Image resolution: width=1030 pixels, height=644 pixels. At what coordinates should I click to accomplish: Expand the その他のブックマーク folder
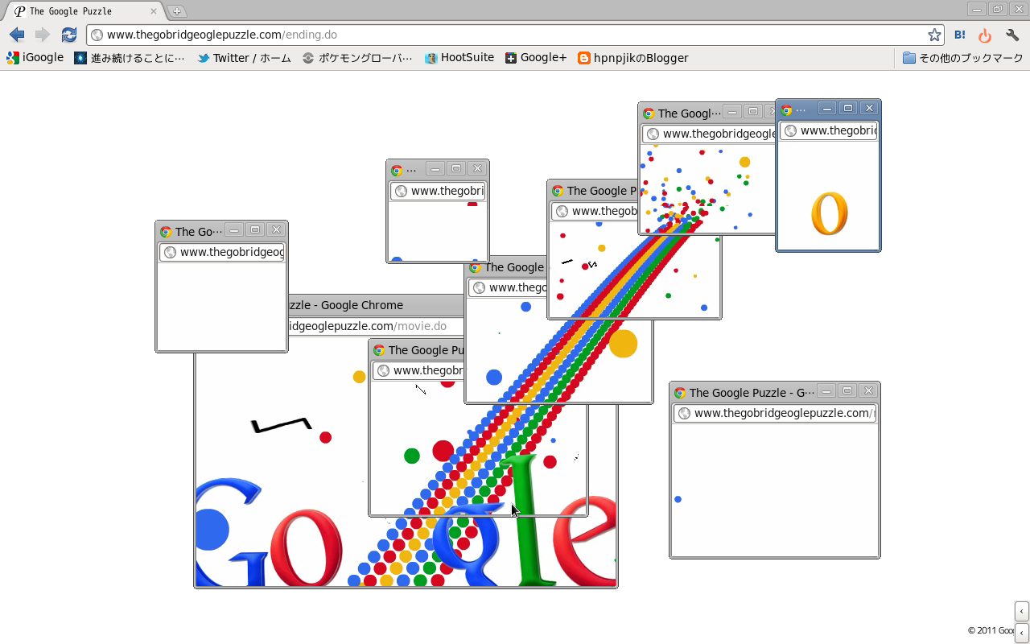[962, 58]
